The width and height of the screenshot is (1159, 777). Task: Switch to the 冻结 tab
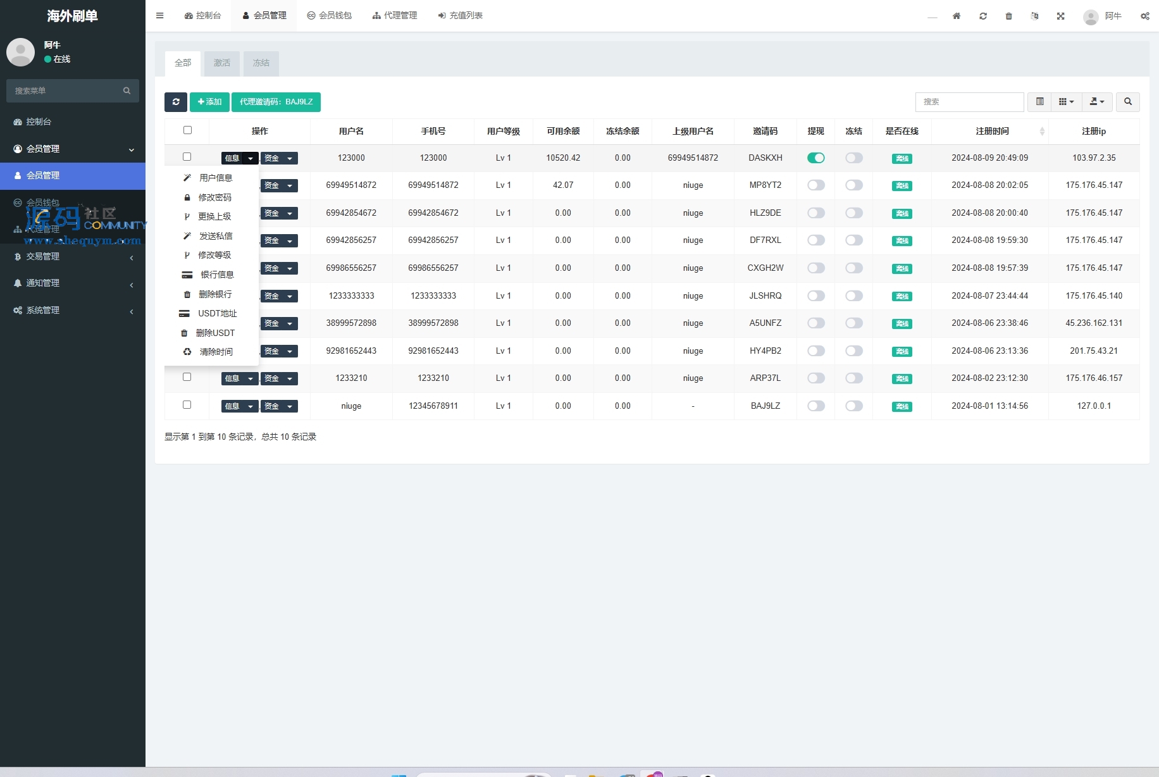click(261, 63)
